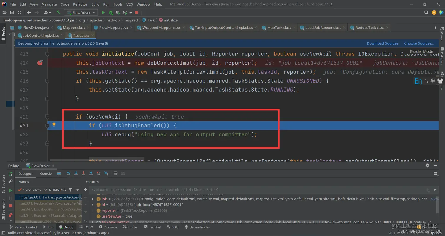445x236 pixels.
Task: Click the fold marker on line 413
Action: click(47, 54)
